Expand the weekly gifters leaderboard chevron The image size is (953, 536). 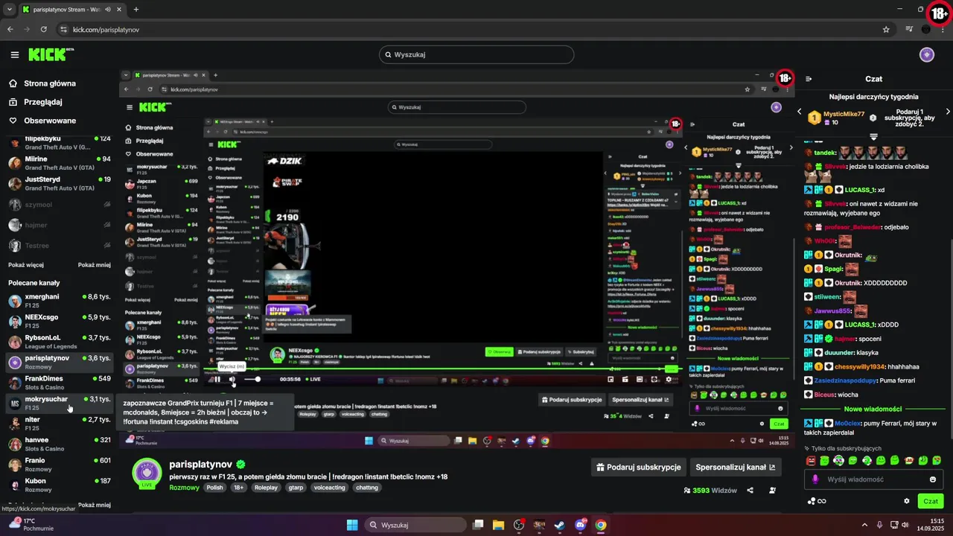(x=873, y=137)
